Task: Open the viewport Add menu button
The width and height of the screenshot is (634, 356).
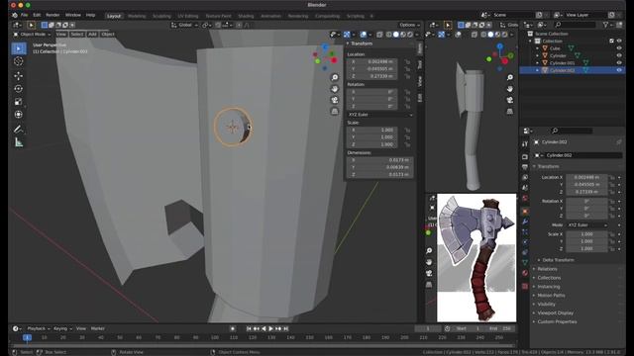Action: [x=92, y=35]
